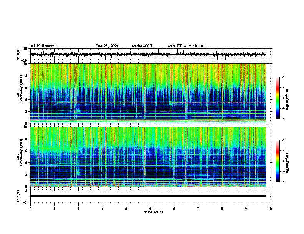This screenshot has height=234, width=304.
Task: Click the date 'Dec. 25, 2023'
Action: click(x=107, y=46)
